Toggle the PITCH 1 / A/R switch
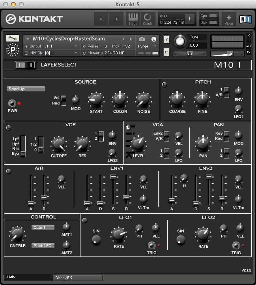The height and width of the screenshot is (285, 256). [226, 92]
